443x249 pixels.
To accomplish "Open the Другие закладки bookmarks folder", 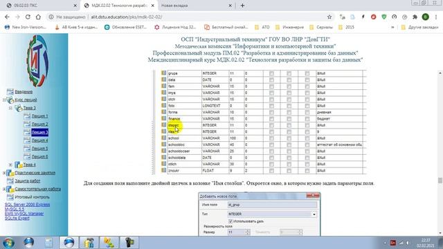I will tap(420, 27).
